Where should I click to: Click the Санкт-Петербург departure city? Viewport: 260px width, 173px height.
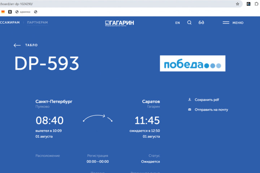[x=54, y=101]
